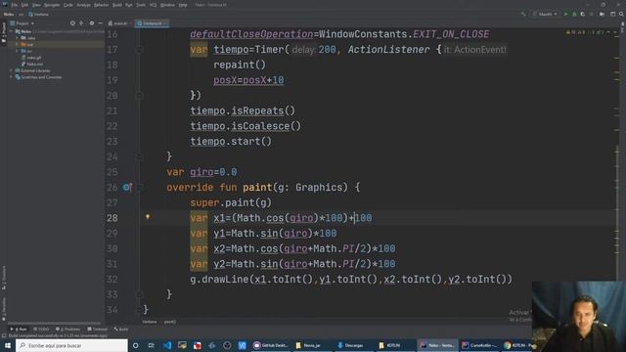Click the green Build project hammer icon

523,14
